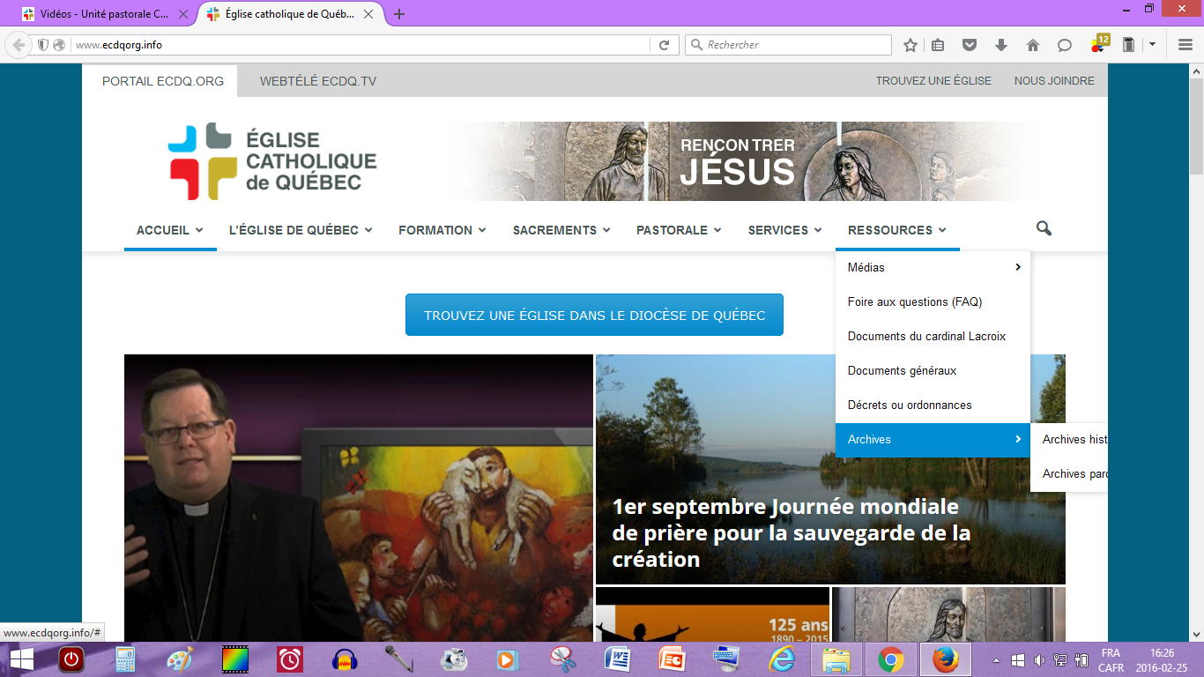Image resolution: width=1204 pixels, height=677 pixels.
Task: Reload the page with the refresh icon
Action: point(665,45)
